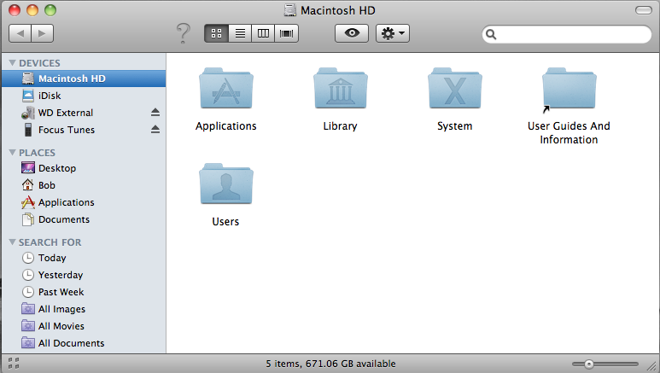Open the System folder icon

pyautogui.click(x=454, y=89)
